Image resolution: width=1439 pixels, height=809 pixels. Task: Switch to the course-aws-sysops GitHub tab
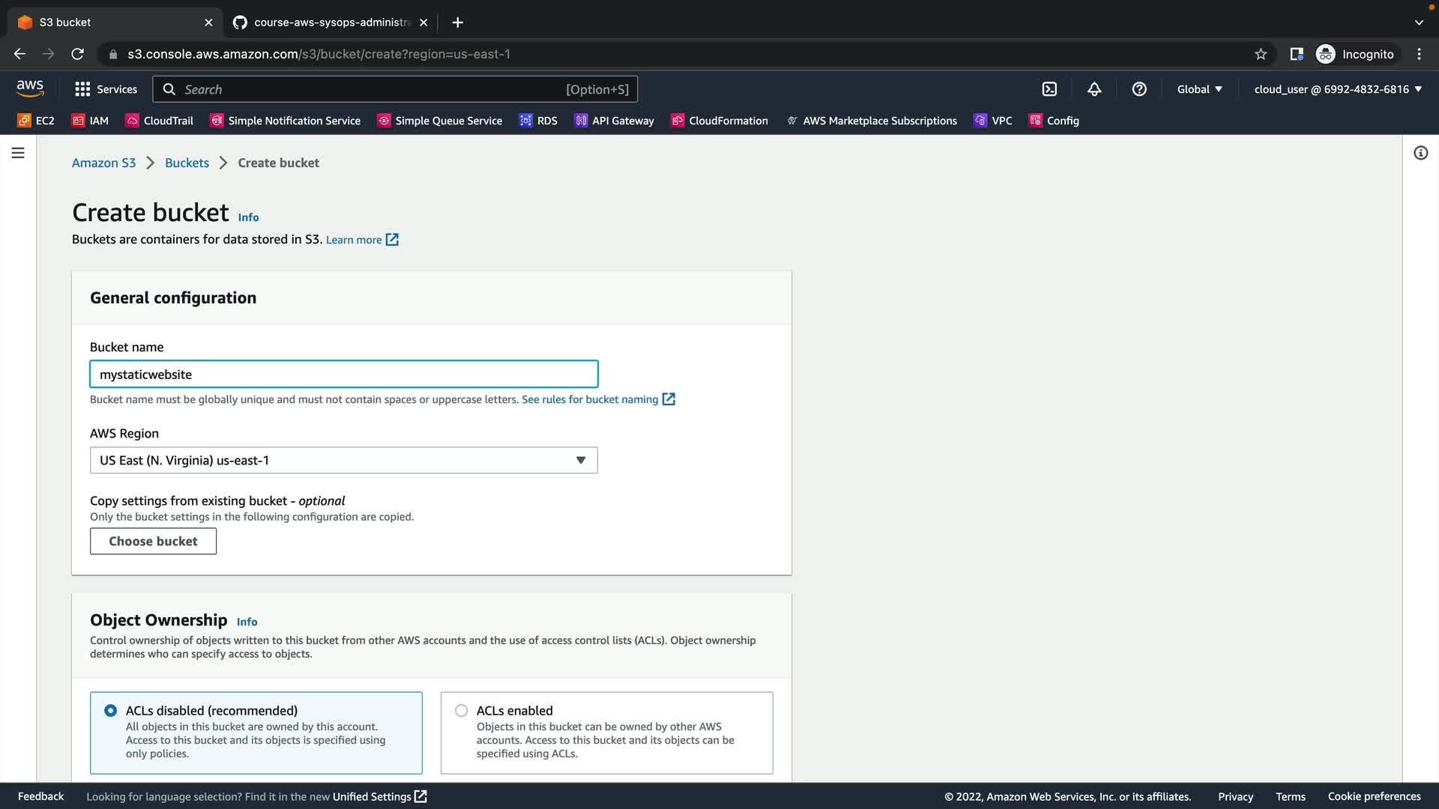click(x=330, y=22)
